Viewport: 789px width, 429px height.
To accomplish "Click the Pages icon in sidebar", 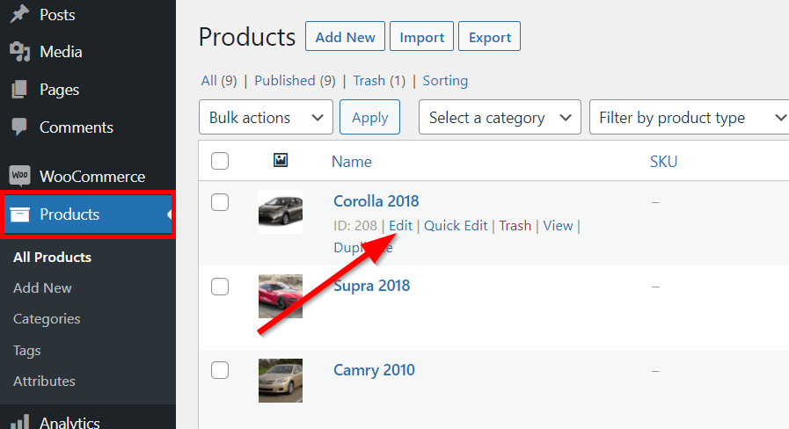I will 19,90.
